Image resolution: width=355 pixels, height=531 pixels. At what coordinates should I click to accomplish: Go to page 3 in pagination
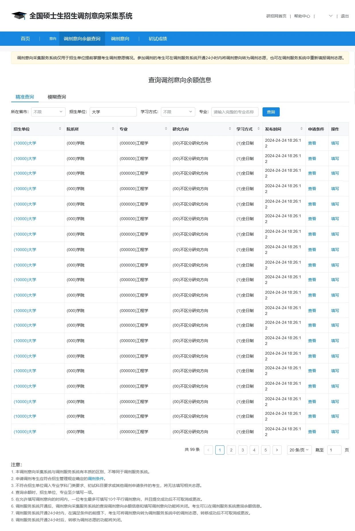242,450
